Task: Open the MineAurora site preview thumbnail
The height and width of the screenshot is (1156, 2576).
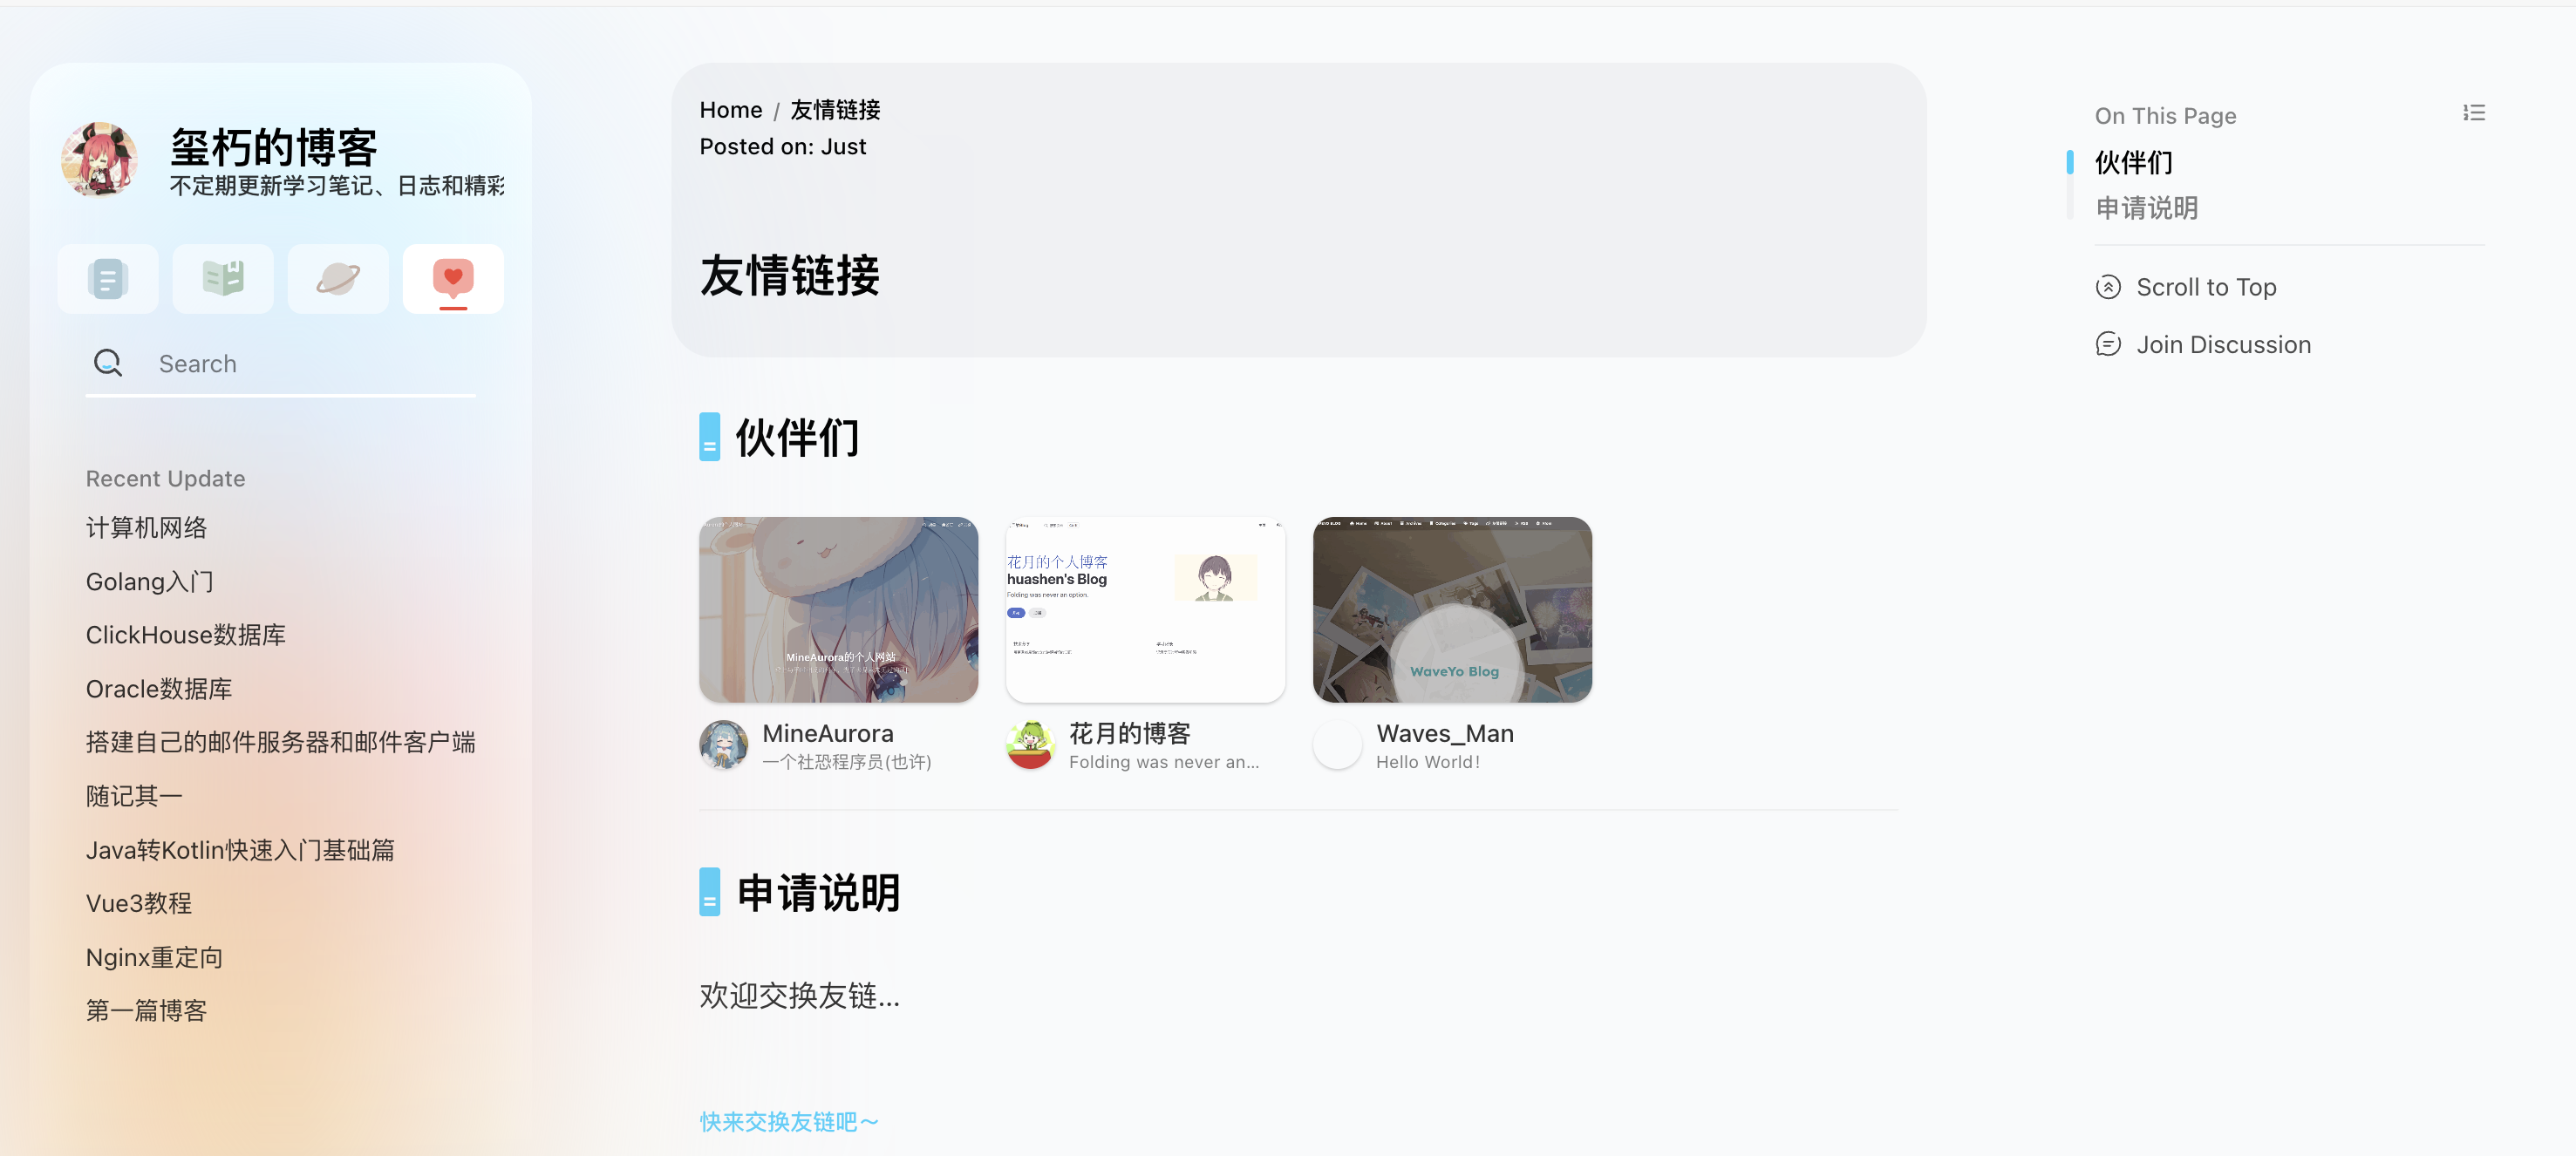Action: tap(838, 609)
